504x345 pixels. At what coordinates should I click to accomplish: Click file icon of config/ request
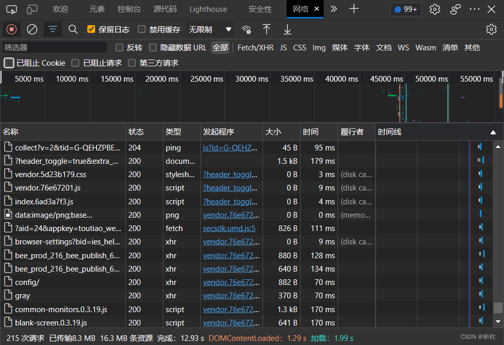[x=8, y=282]
